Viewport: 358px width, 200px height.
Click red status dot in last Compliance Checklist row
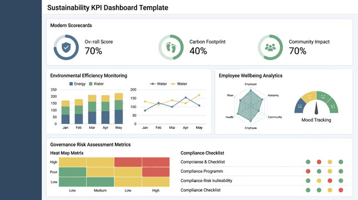tap(341, 190)
